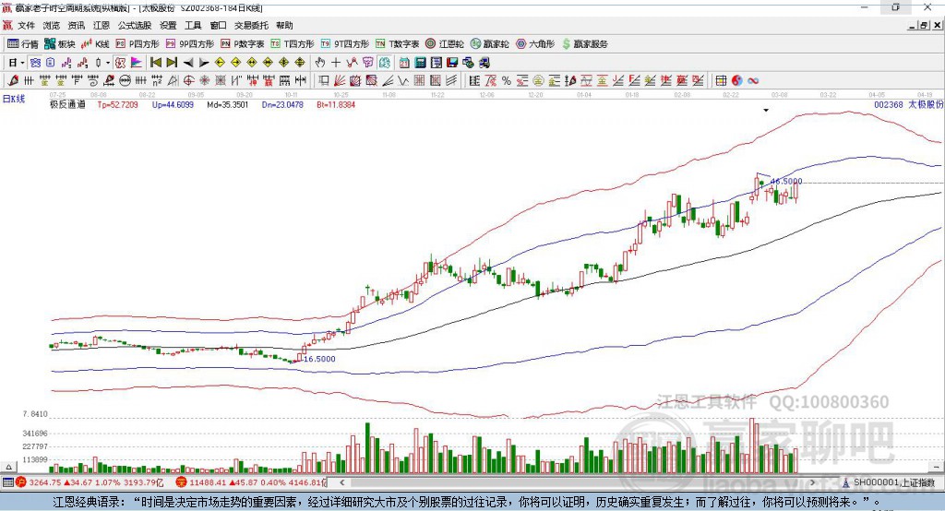Click the up-arrow at left of volume panel

(8, 467)
